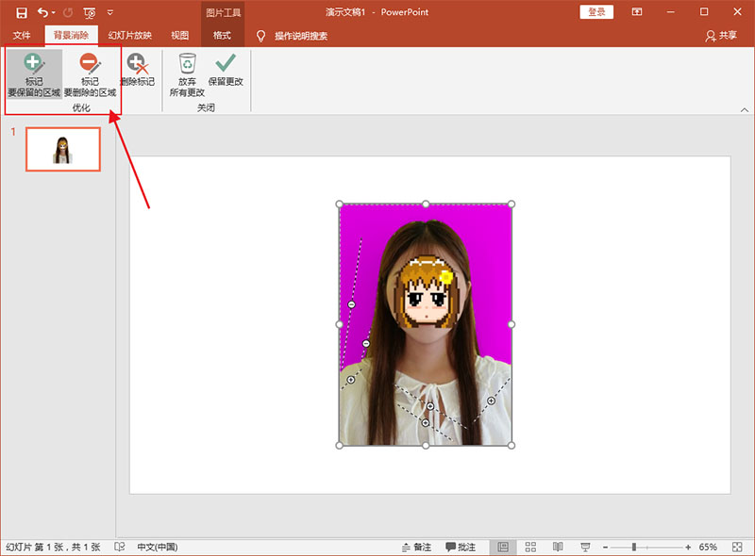Click the 登录 sign-in button
This screenshot has height=556, width=755.
(596, 12)
